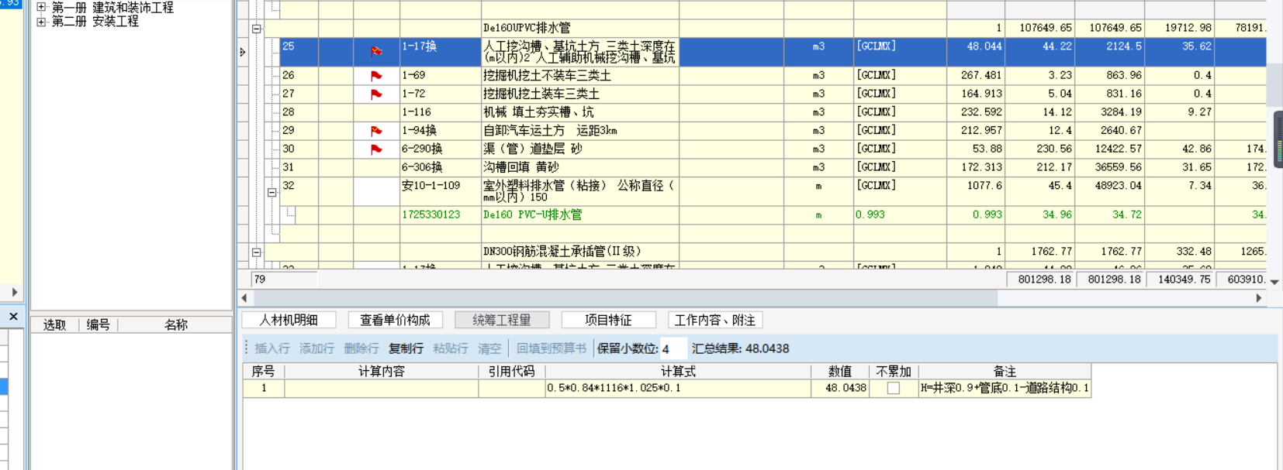Screen dimensions: 1283x470
Task: Select row 29 自卸汽车运土方 运距3km
Action: (x=579, y=131)
